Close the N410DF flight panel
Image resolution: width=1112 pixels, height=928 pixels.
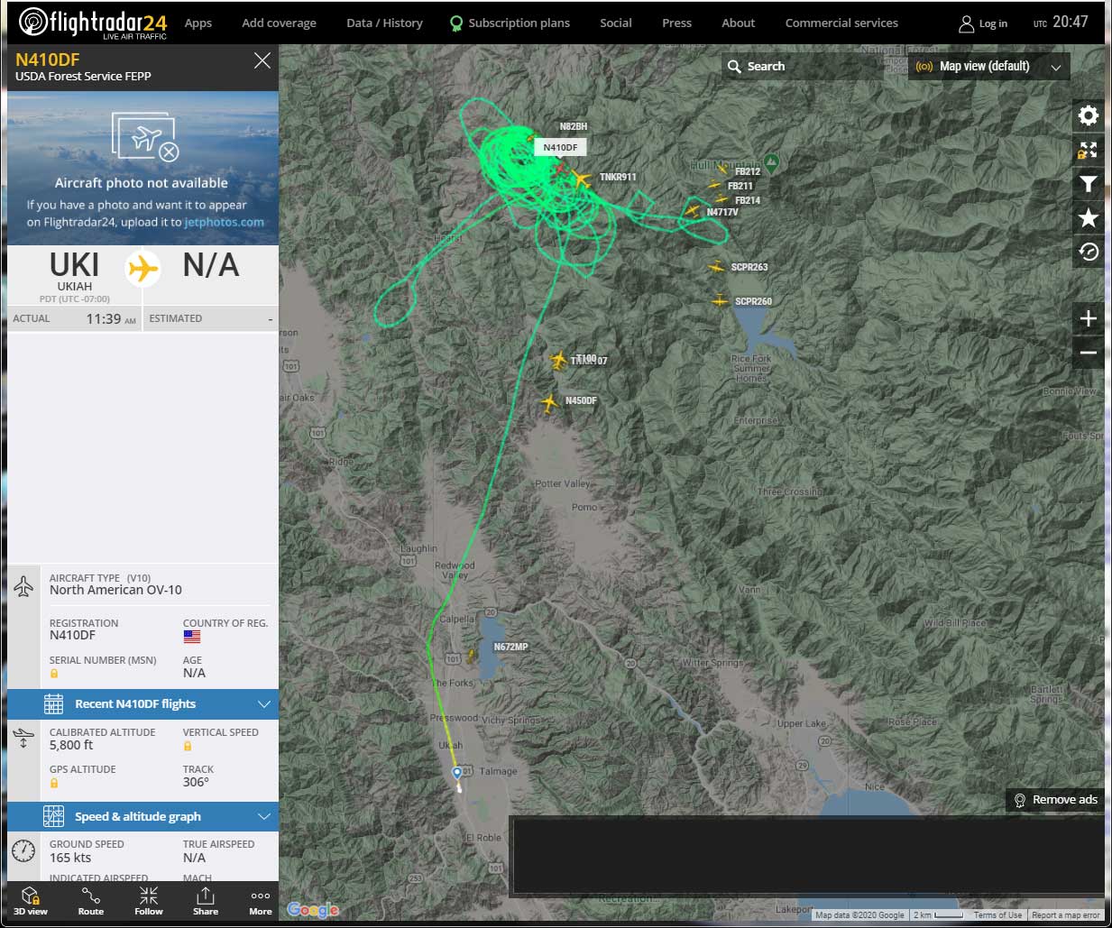262,60
